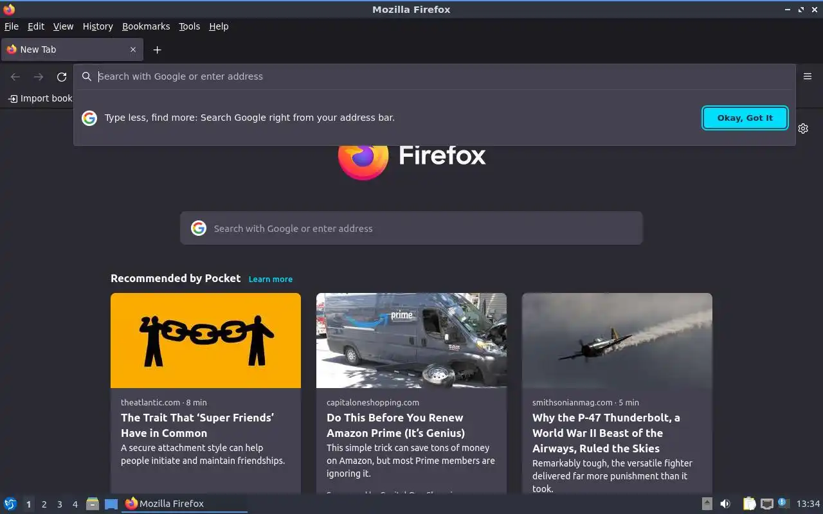Click the Forward navigation arrow
The height and width of the screenshot is (514, 823).
tap(39, 77)
